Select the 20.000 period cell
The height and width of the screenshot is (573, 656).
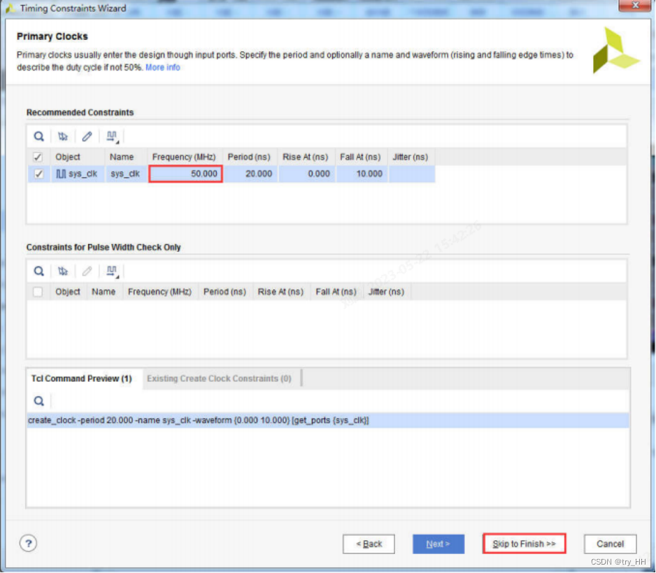tap(250, 174)
